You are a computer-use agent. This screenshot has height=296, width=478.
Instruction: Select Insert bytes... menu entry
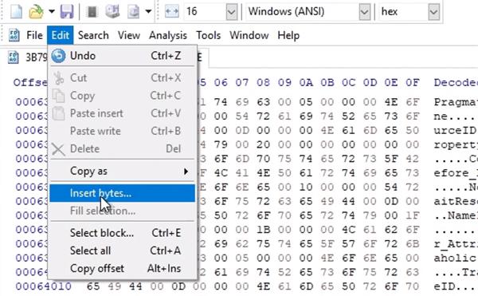(122, 193)
